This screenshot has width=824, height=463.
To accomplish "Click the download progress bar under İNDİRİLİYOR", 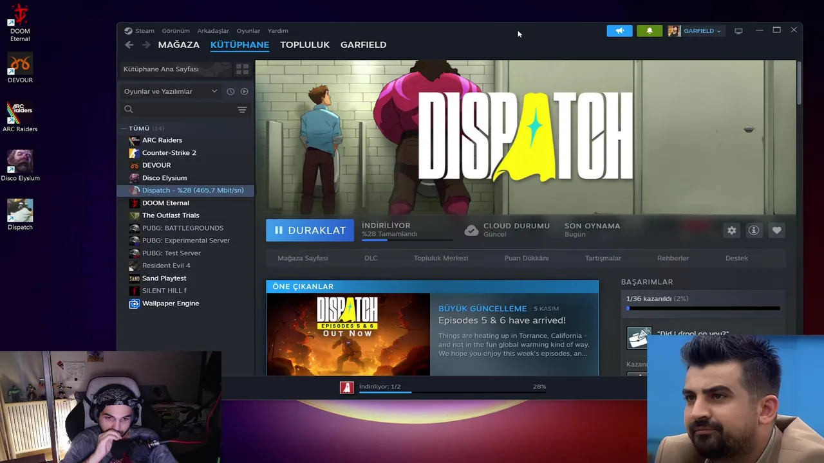I will (x=407, y=240).
